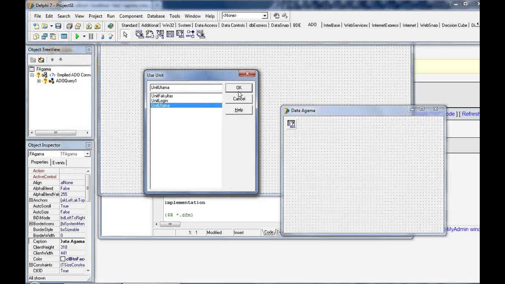Image resolution: width=505 pixels, height=284 pixels.
Task: Open the File menu
Action: (x=37, y=16)
